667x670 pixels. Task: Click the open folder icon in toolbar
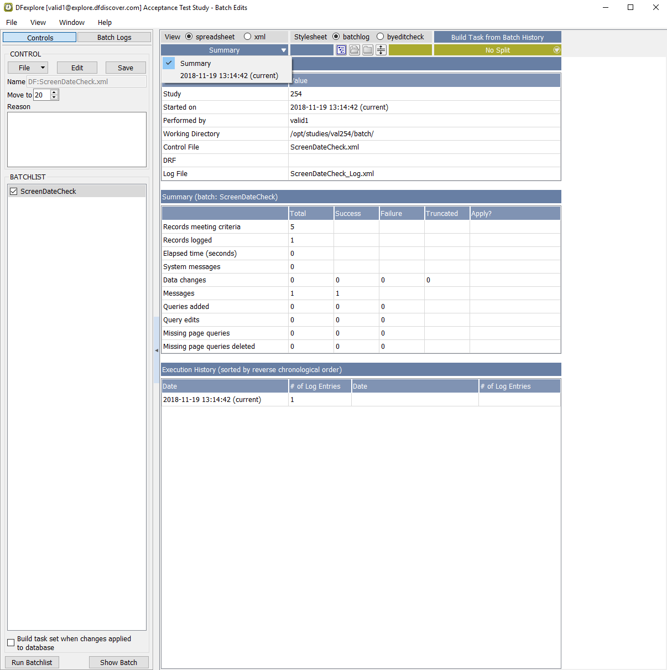355,50
